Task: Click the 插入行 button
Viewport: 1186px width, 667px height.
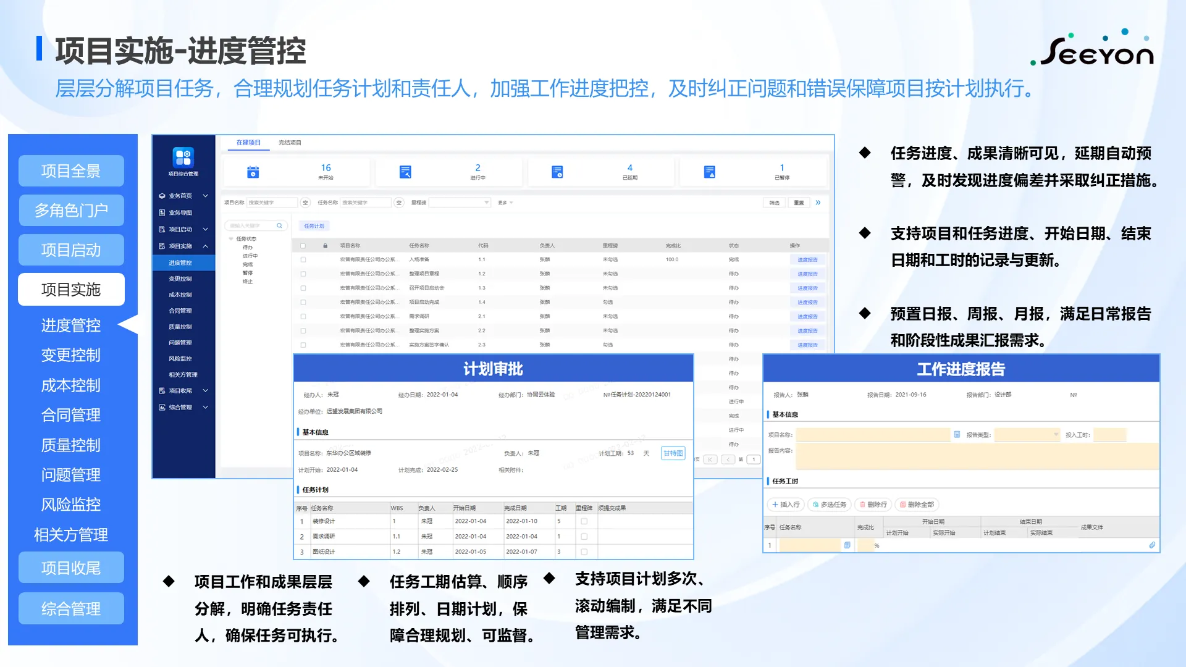Action: [786, 505]
